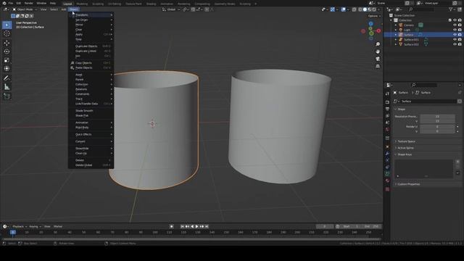Click the Blender logo menu icon
Viewport: 464px width, 261px height.
click(4, 3)
